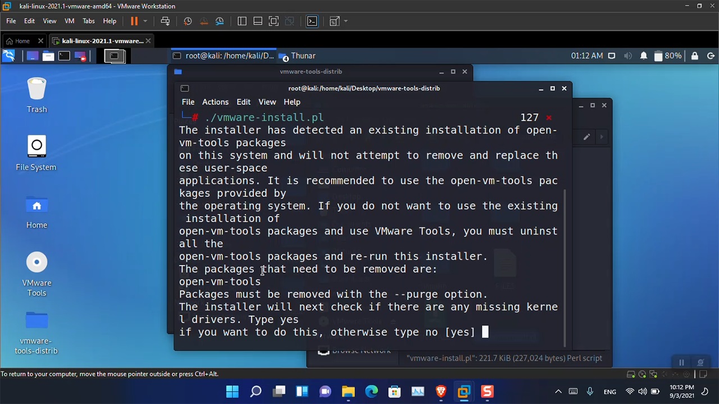Screen dimensions: 719x404
Task: Open the stretch guest display dropdown
Action: pos(345,21)
